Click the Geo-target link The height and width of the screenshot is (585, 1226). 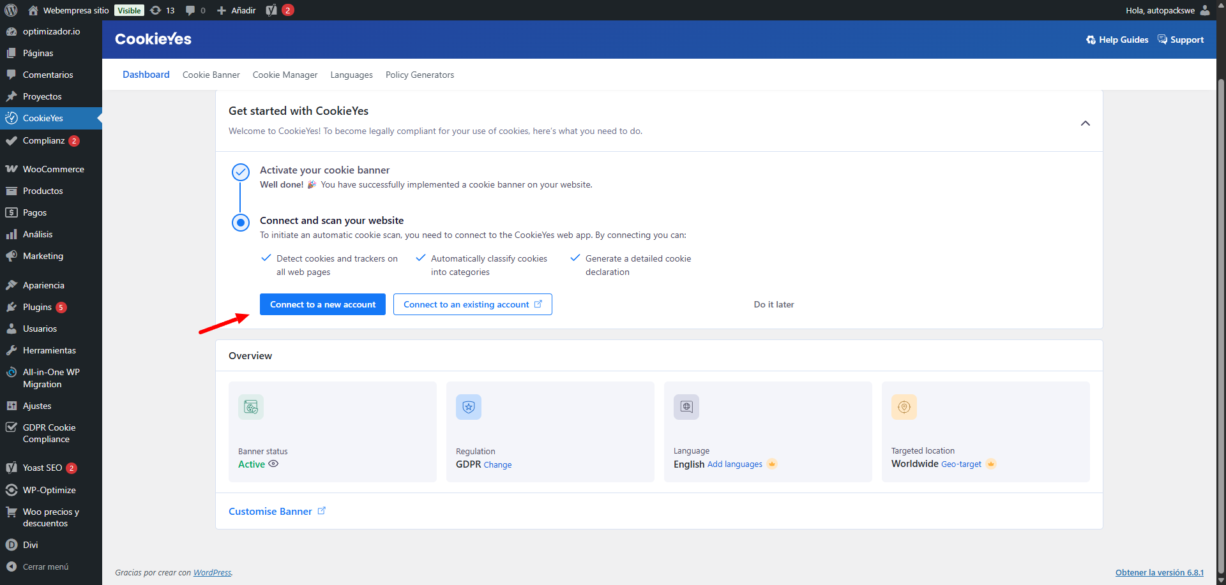pyautogui.click(x=961, y=464)
